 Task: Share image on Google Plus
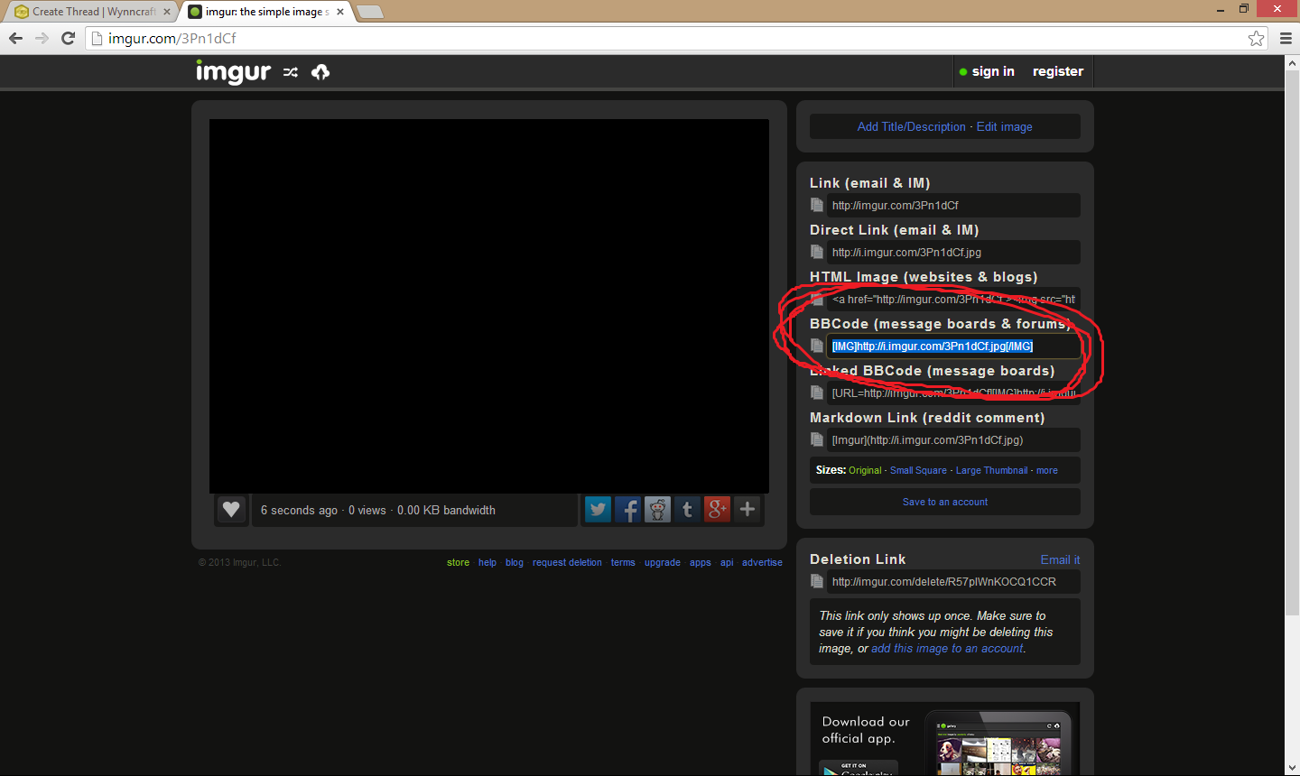[717, 510]
